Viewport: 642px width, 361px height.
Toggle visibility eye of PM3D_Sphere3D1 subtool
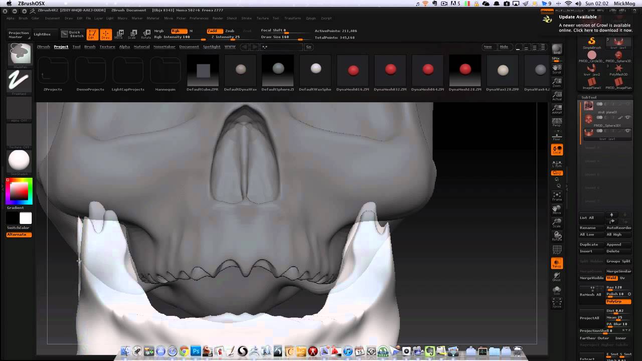pos(627,117)
